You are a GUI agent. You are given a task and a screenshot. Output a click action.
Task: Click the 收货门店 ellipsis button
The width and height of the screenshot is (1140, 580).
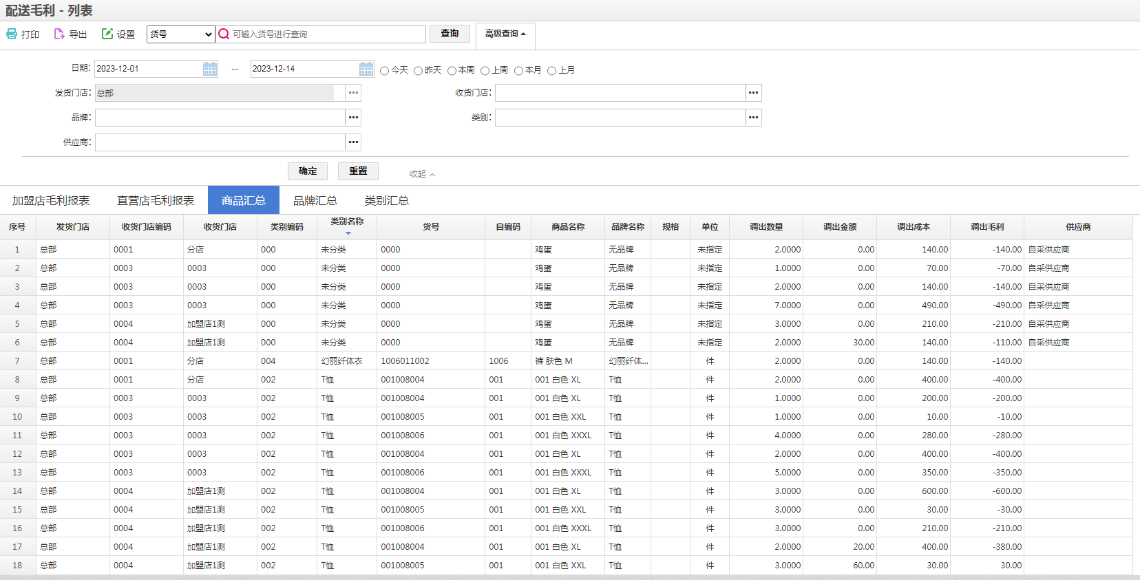(x=754, y=93)
